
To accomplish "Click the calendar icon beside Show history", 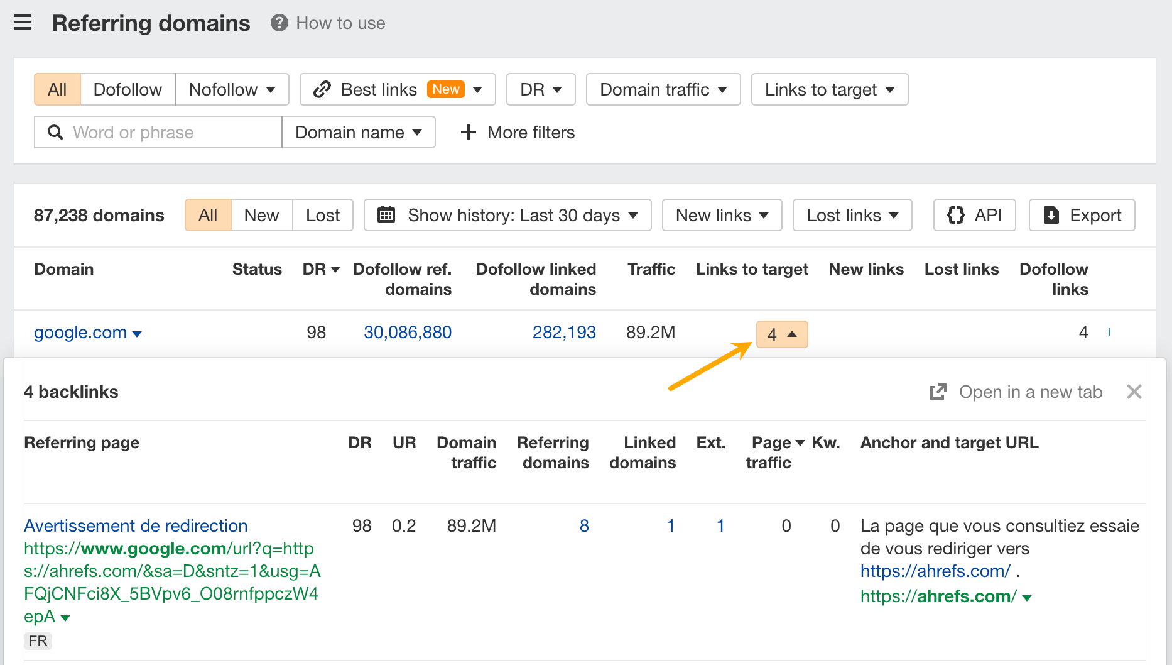I will point(387,215).
